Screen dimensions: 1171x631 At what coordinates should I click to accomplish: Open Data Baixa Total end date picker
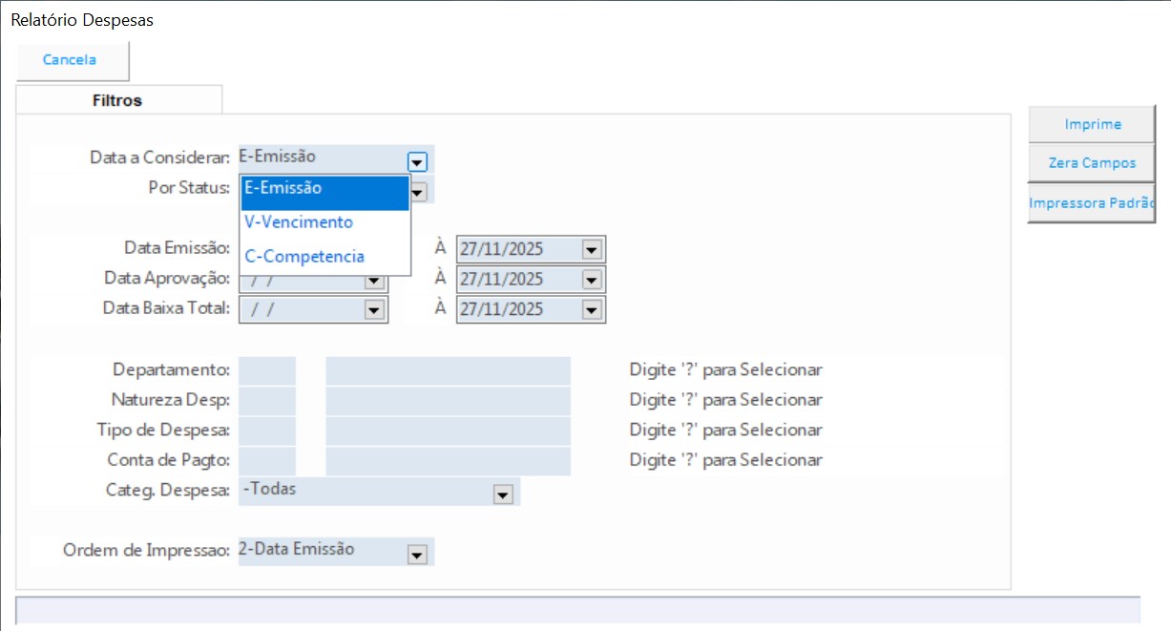[592, 310]
